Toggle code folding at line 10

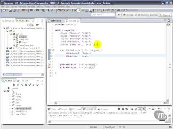click(x=54, y=50)
